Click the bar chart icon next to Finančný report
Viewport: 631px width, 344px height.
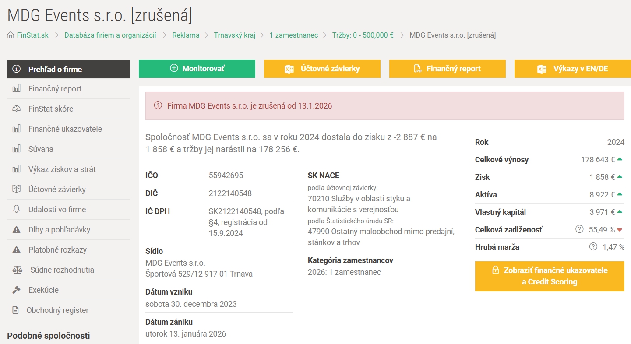point(18,88)
